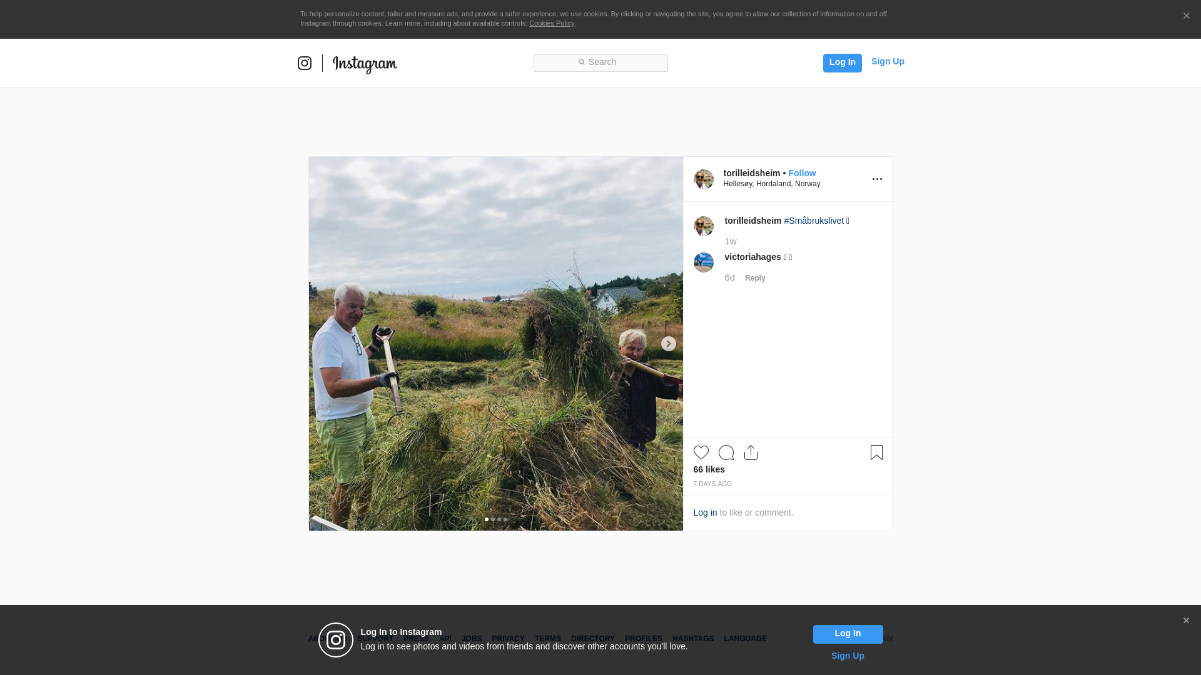This screenshot has height=675, width=1201.
Task: View the 66 likes list
Action: (709, 469)
